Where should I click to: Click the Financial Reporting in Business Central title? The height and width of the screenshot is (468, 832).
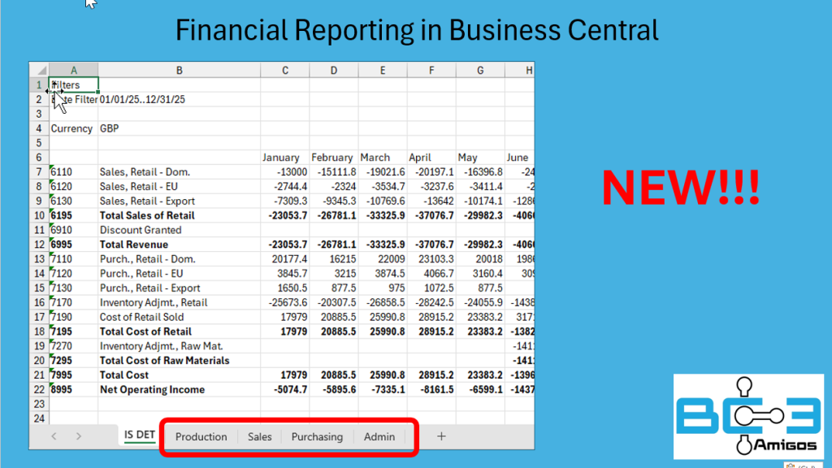(x=417, y=30)
